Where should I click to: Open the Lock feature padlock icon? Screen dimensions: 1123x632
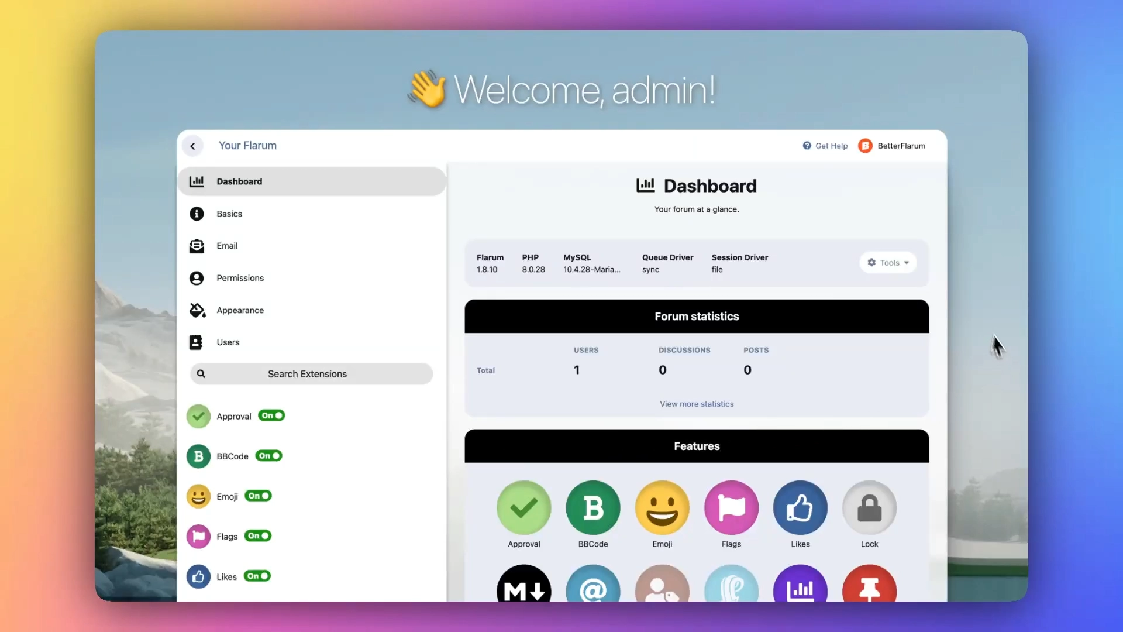[x=869, y=507]
